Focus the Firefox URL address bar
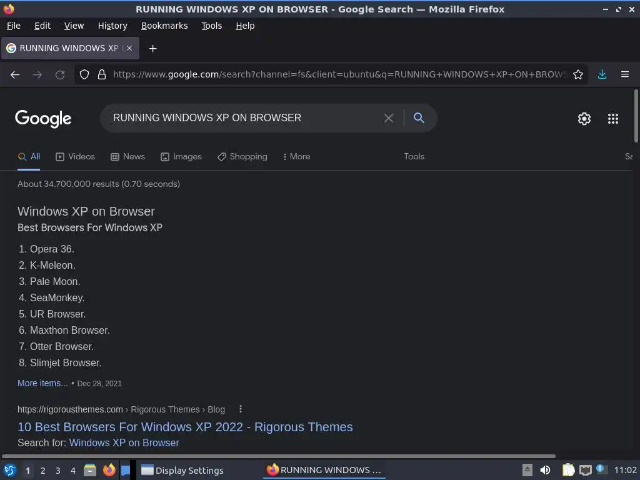The width and height of the screenshot is (640, 480). [x=339, y=74]
